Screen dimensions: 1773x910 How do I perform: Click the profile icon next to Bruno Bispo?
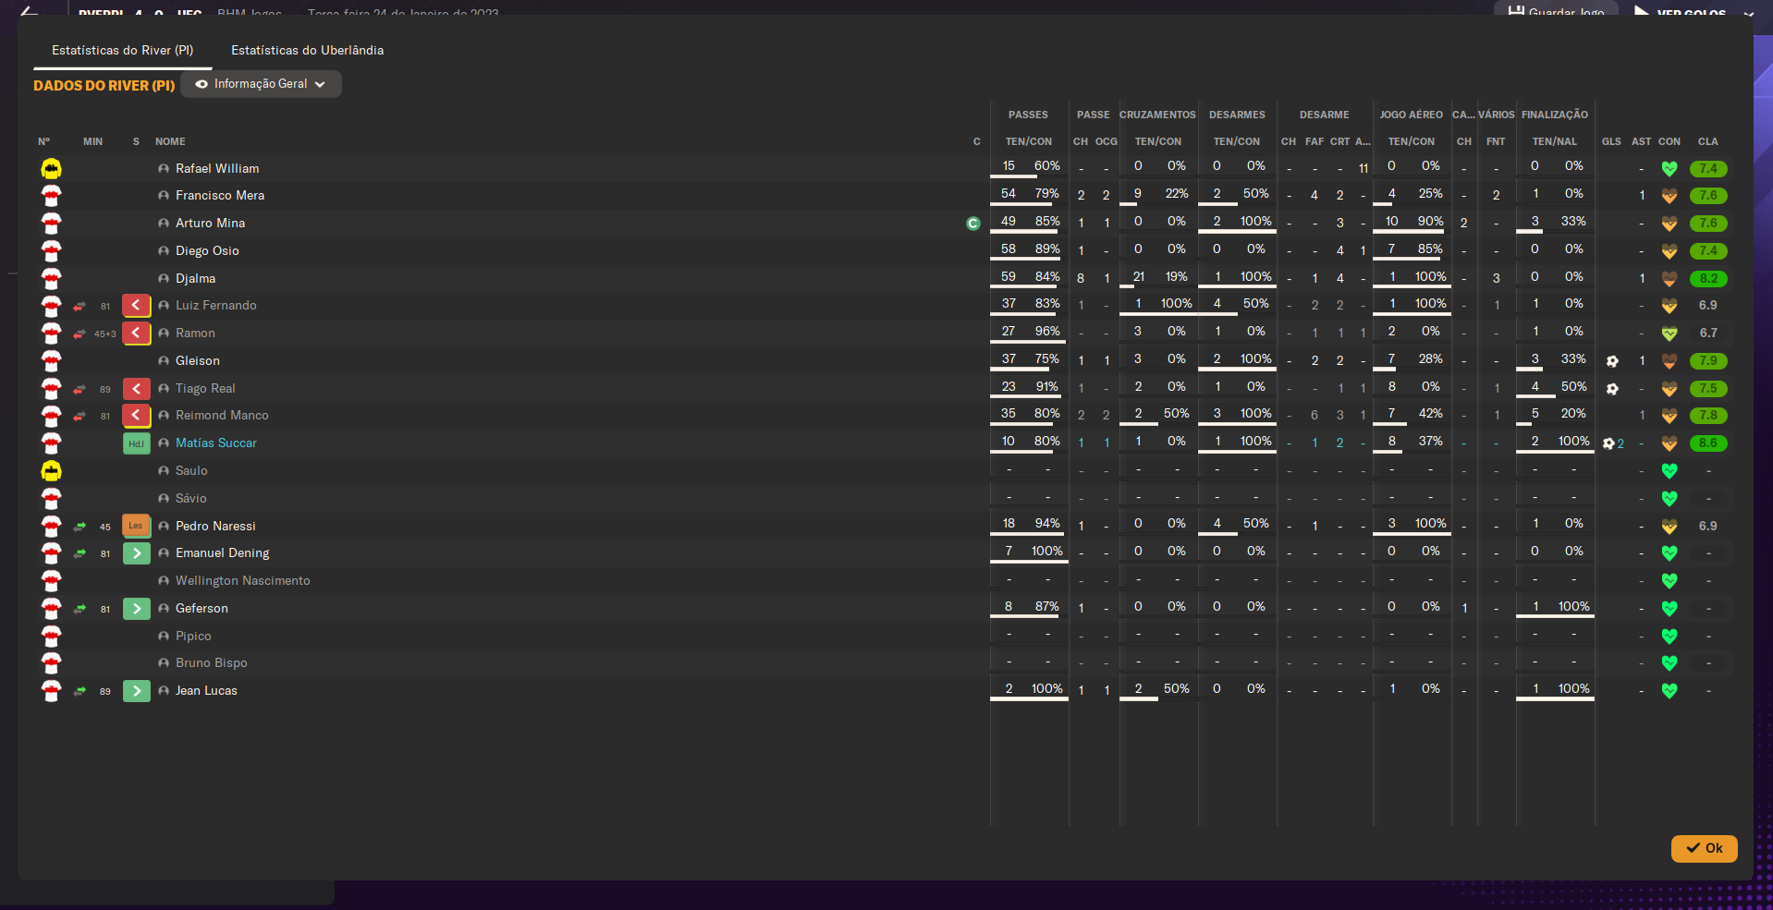click(x=164, y=662)
